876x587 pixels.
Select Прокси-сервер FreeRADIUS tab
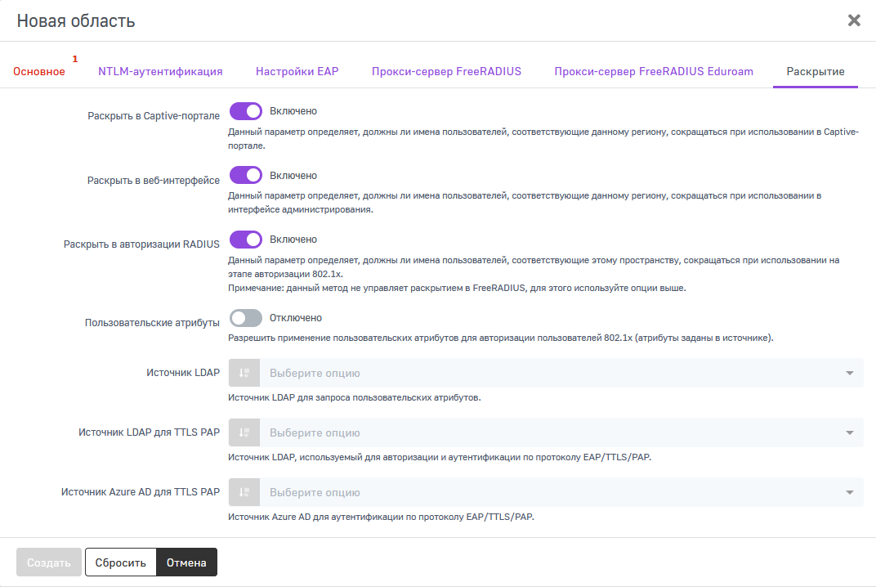446,71
